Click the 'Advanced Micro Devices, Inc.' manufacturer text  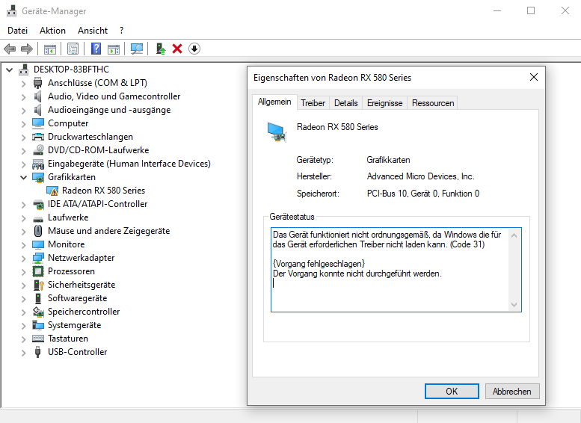coord(420,176)
